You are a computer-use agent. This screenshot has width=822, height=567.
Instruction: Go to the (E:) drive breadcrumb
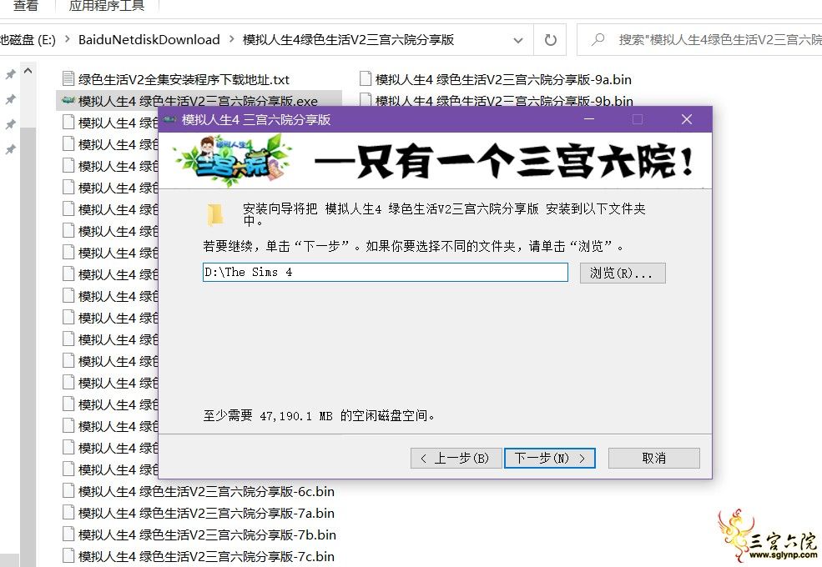point(28,40)
